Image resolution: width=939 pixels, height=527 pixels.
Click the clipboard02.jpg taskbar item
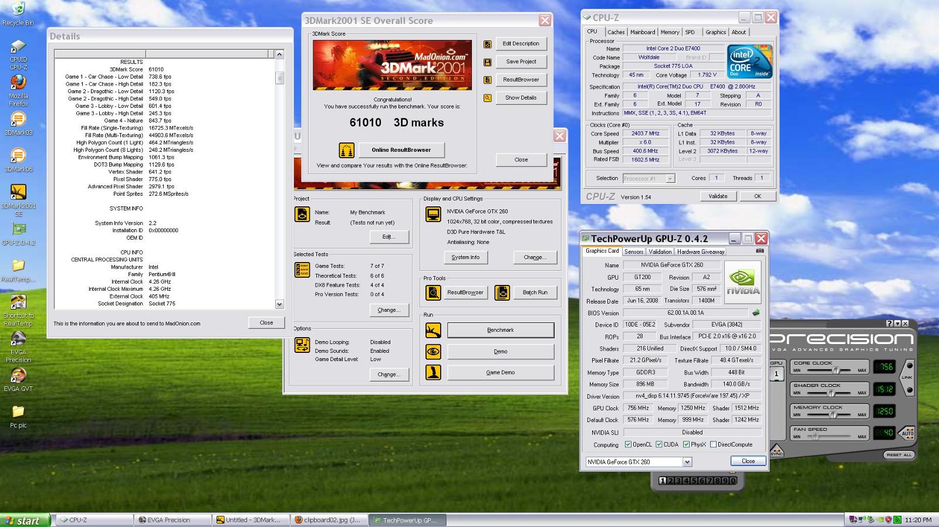(330, 520)
